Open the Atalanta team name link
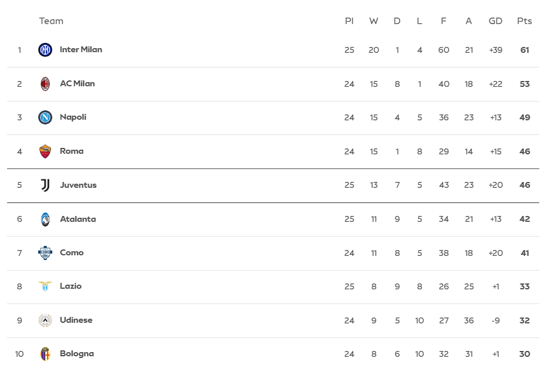 (x=78, y=219)
